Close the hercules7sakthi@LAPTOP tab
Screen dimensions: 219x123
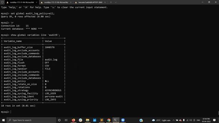[105, 2]
